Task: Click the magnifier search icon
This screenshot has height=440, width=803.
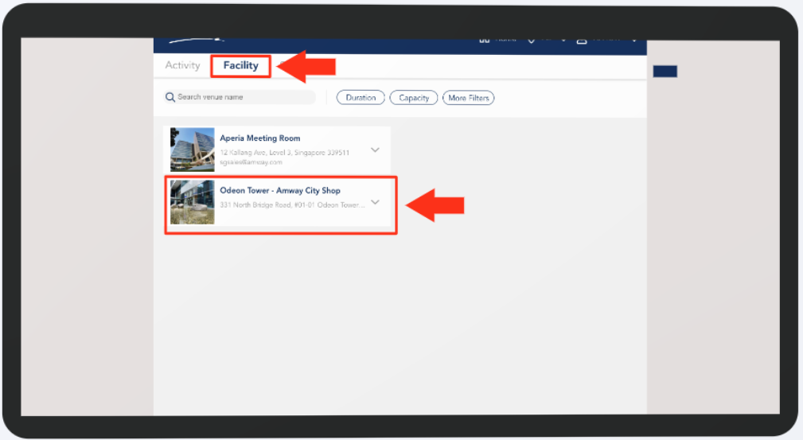Action: tap(170, 97)
